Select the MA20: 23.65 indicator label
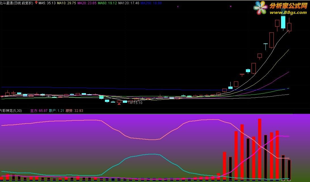 (x=87, y=3)
